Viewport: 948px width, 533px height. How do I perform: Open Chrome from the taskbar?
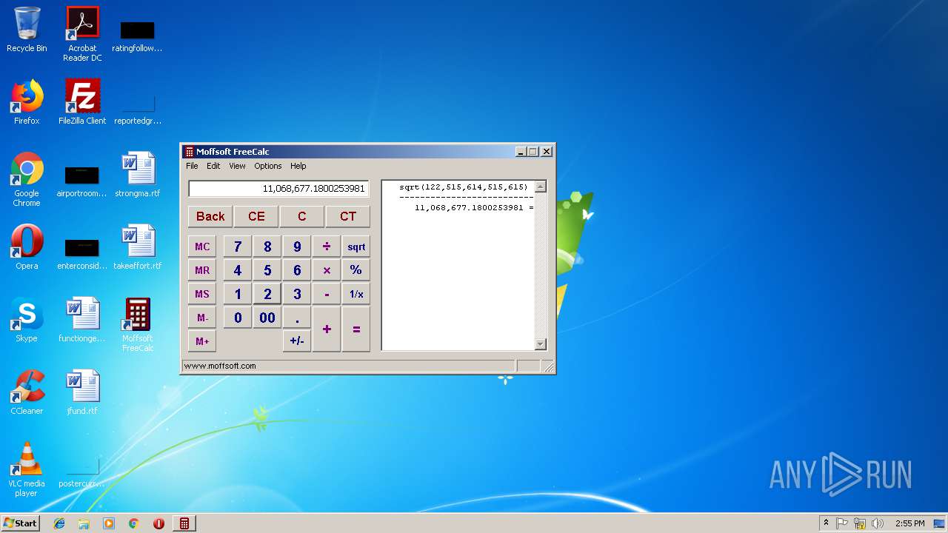tap(134, 523)
